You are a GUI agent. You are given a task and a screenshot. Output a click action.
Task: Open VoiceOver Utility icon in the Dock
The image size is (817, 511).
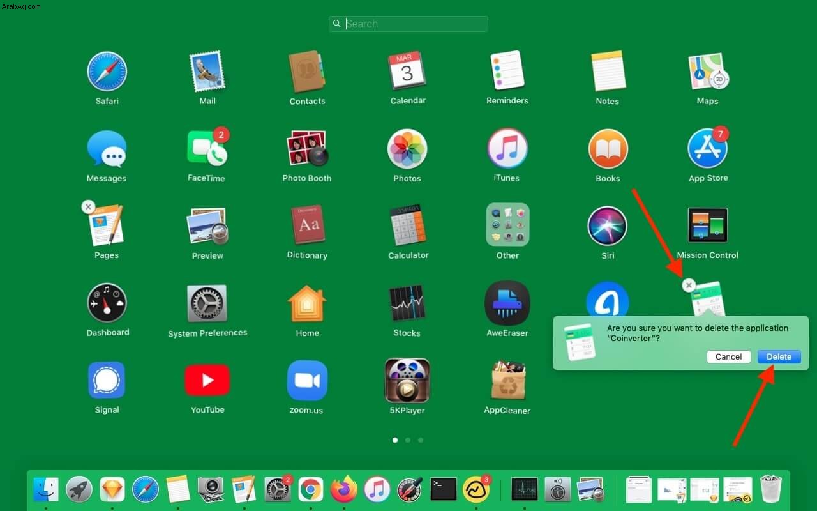tap(558, 490)
